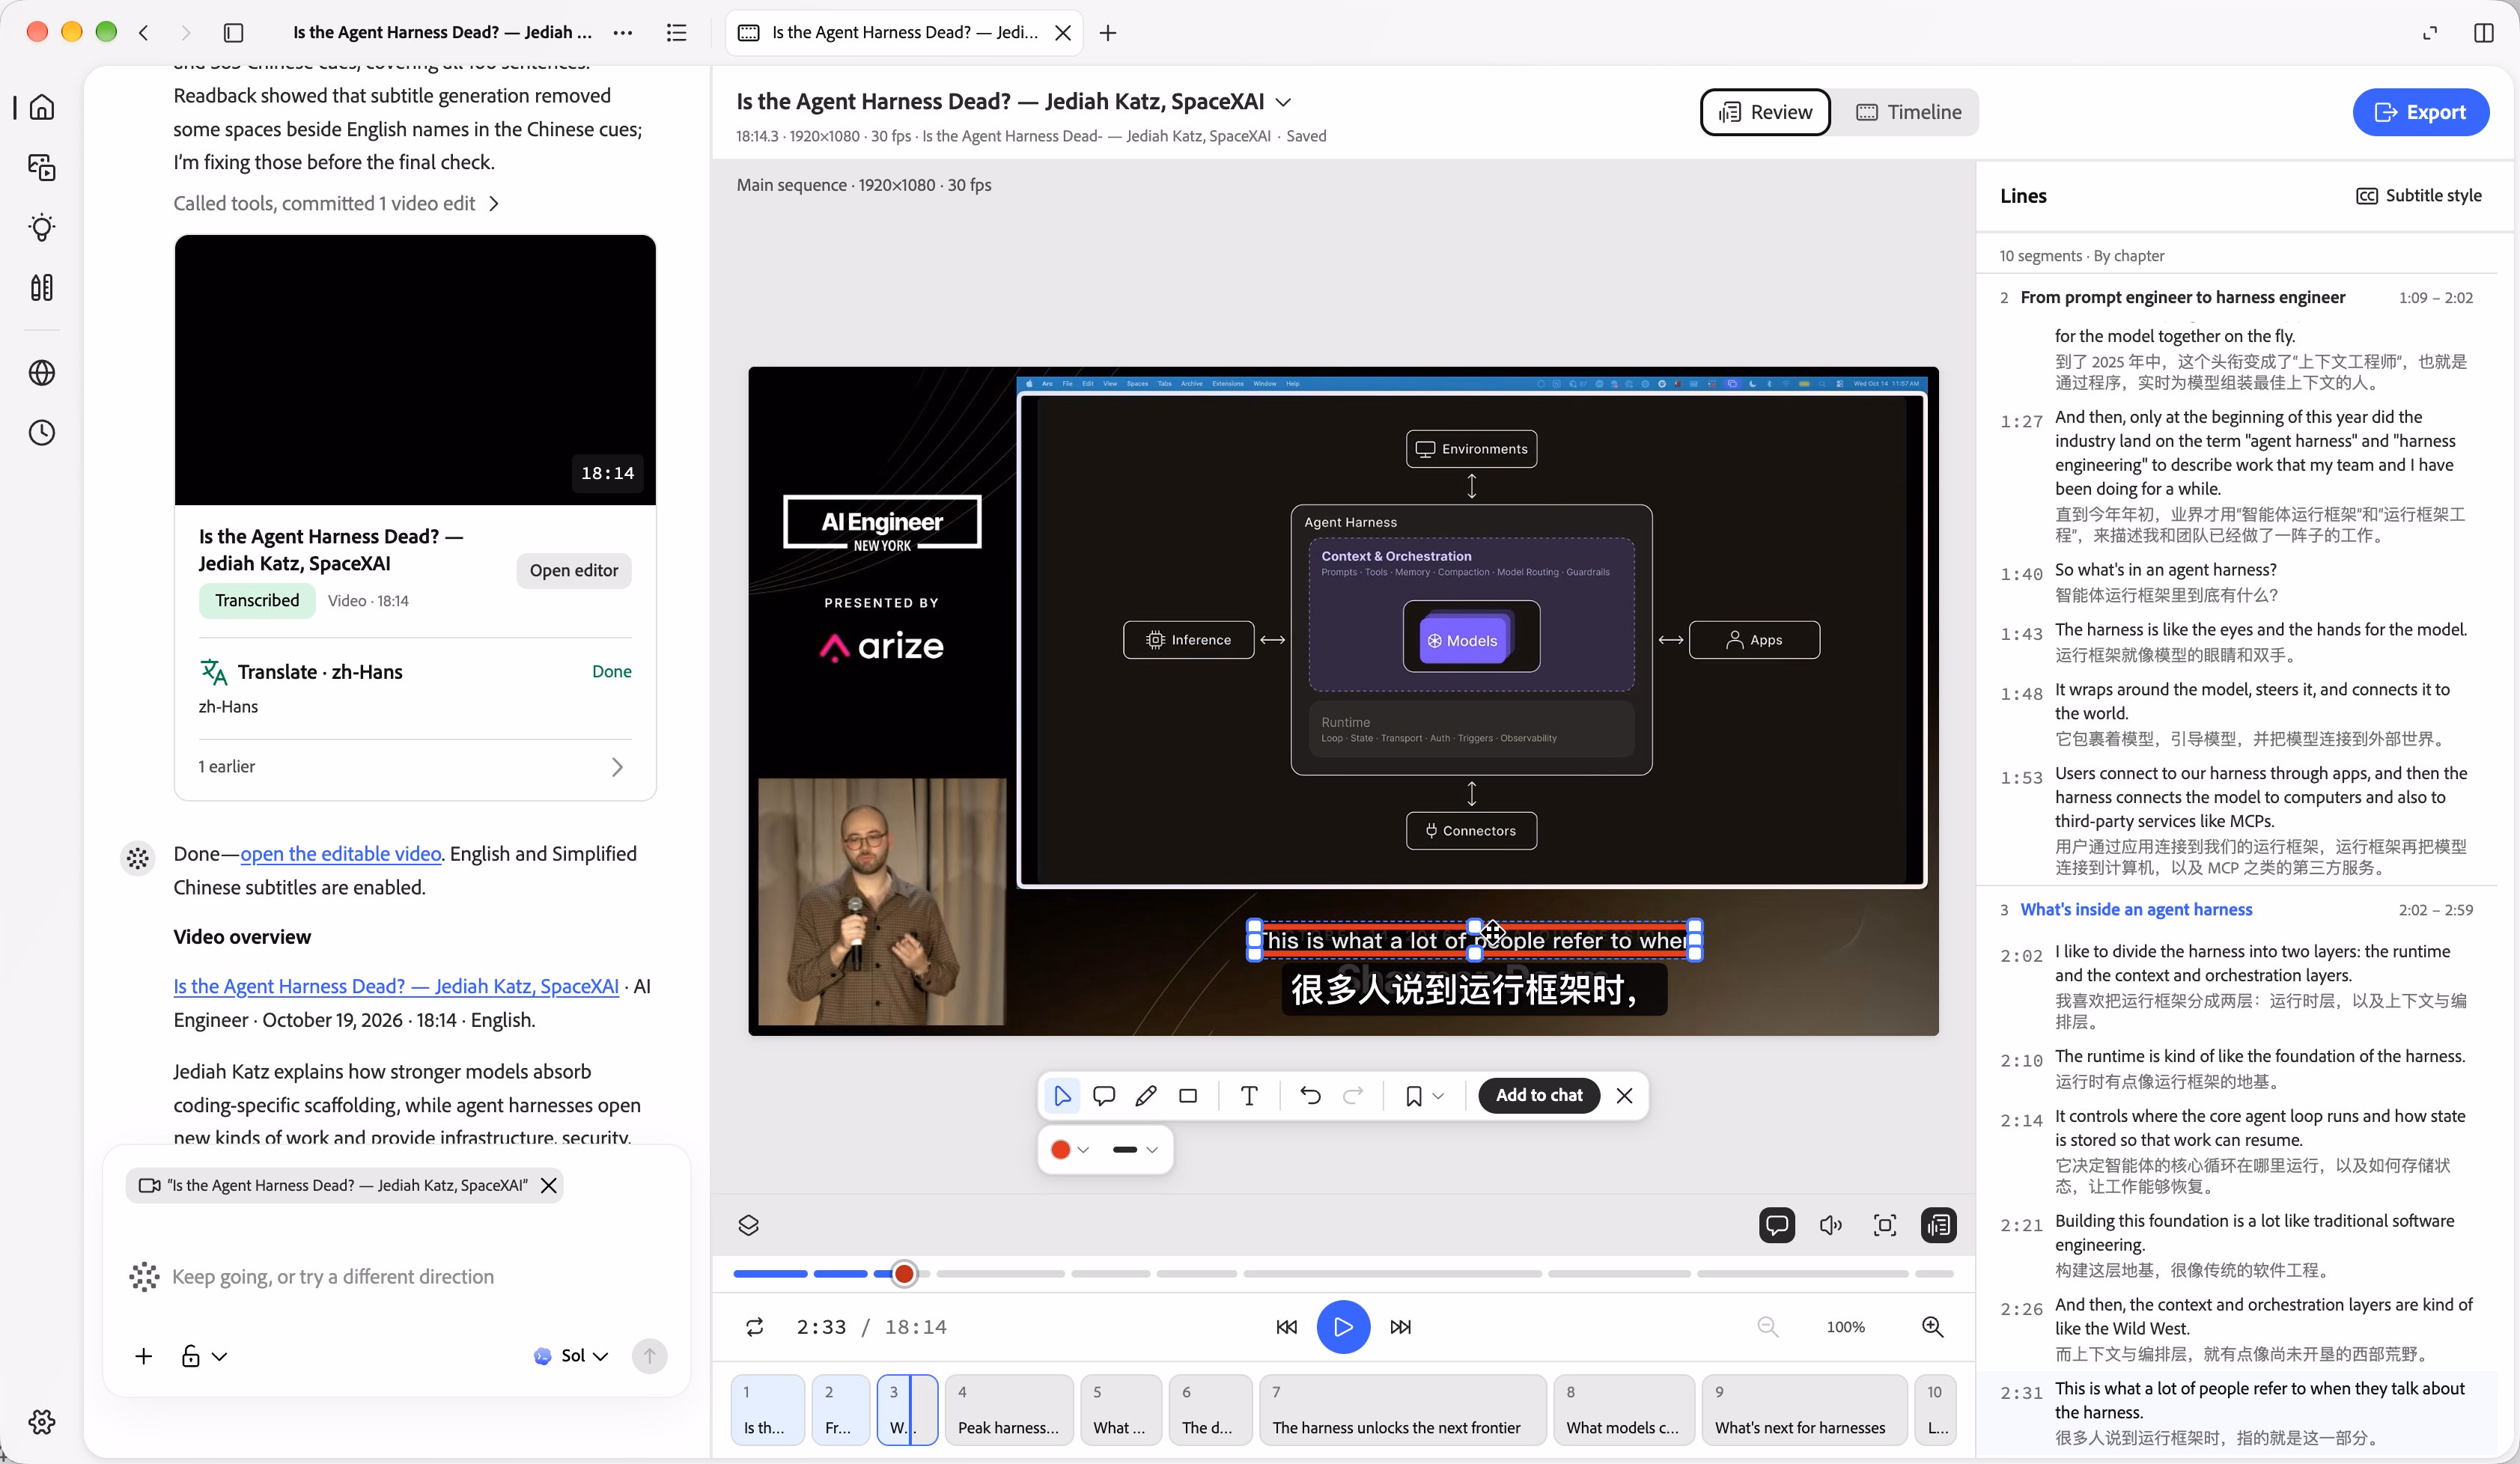The width and height of the screenshot is (2520, 1464).
Task: Undo the last annotation
Action: [1310, 1096]
